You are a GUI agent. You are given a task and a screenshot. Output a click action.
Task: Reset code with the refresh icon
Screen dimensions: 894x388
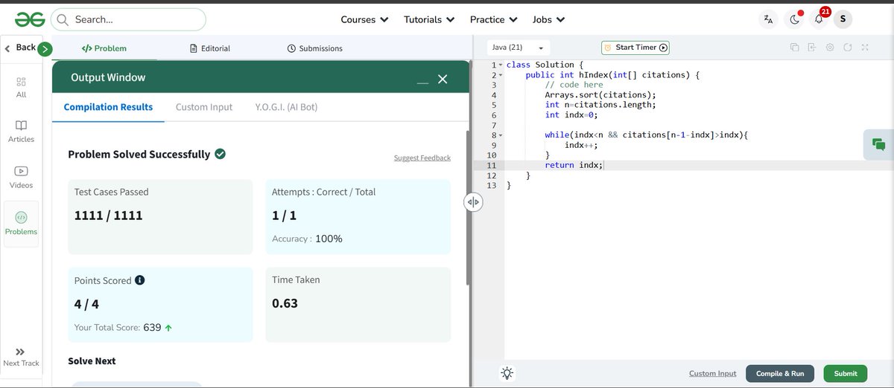click(847, 48)
